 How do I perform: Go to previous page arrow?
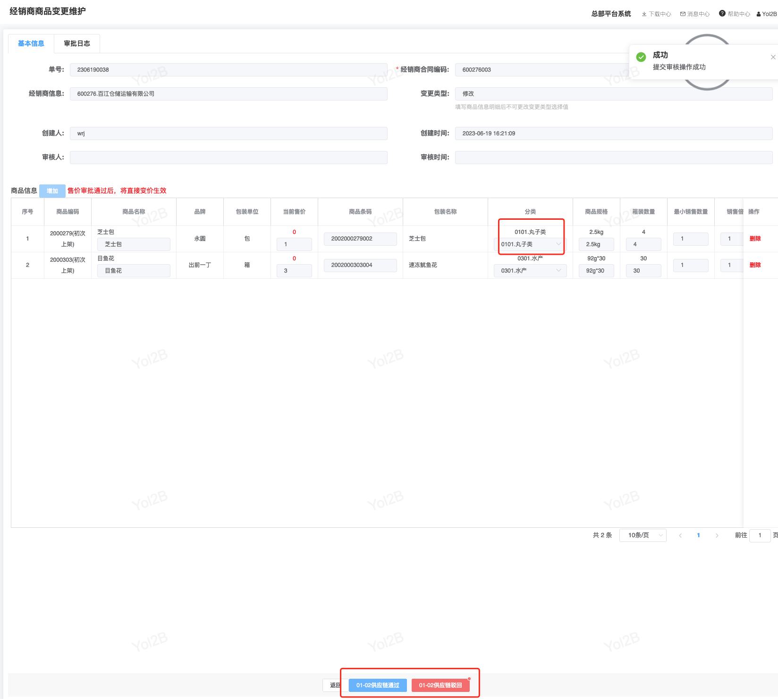[x=680, y=535]
